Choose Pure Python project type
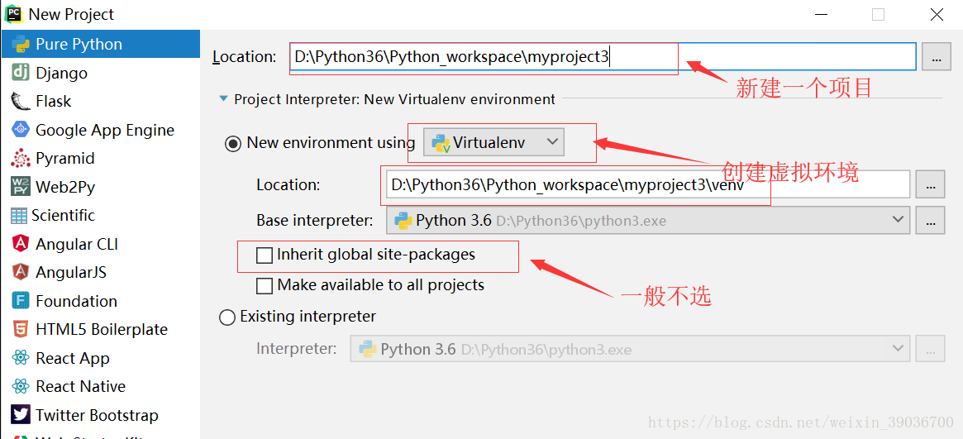Image resolution: width=963 pixels, height=439 pixels. pos(100,44)
